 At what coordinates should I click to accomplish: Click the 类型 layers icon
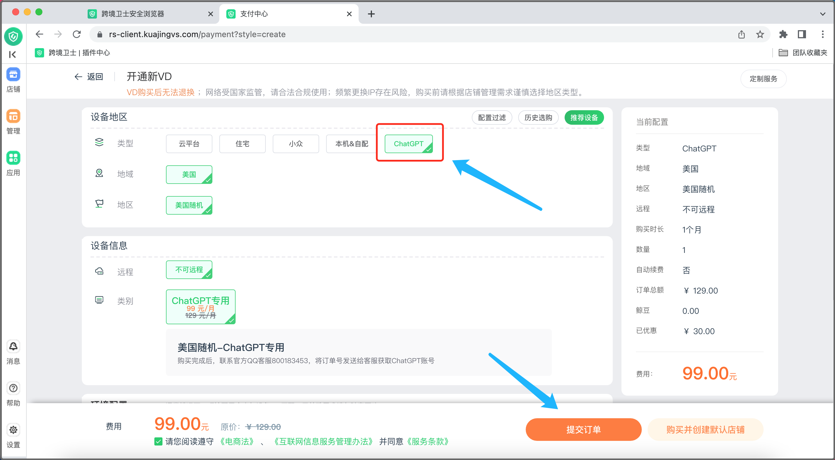[x=99, y=142]
